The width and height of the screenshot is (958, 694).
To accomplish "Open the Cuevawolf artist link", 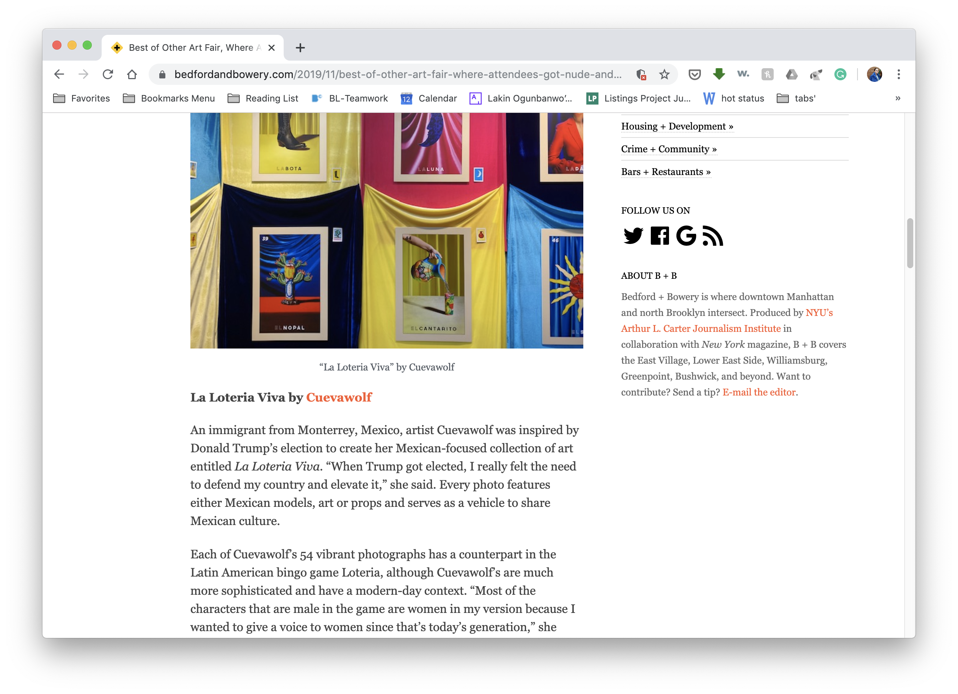I will point(339,397).
